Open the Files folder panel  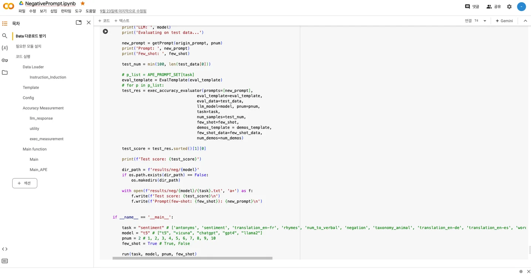[5, 72]
